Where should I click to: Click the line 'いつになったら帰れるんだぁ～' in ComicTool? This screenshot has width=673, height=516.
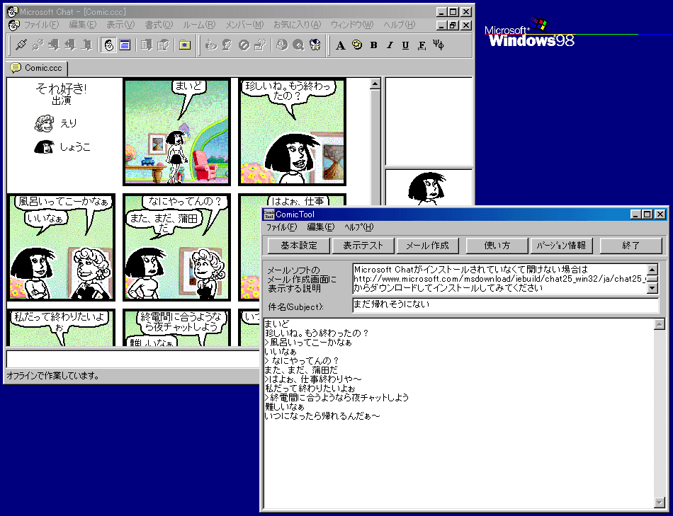[x=322, y=416]
